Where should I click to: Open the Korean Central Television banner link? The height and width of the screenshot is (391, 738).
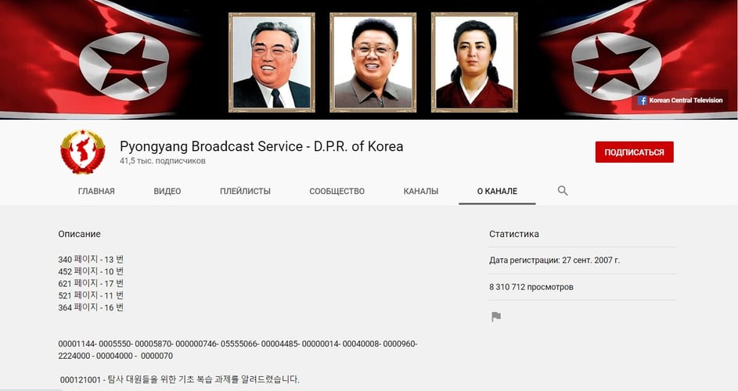679,100
